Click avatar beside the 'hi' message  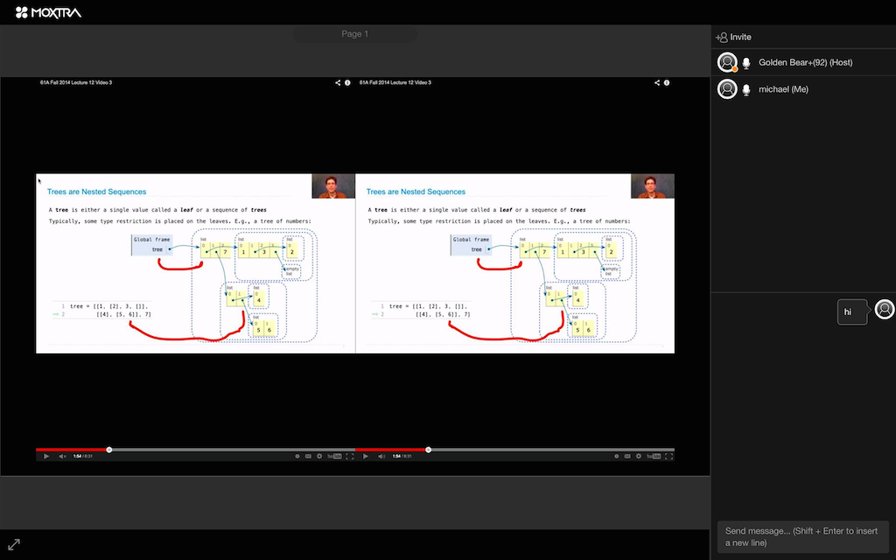(885, 309)
